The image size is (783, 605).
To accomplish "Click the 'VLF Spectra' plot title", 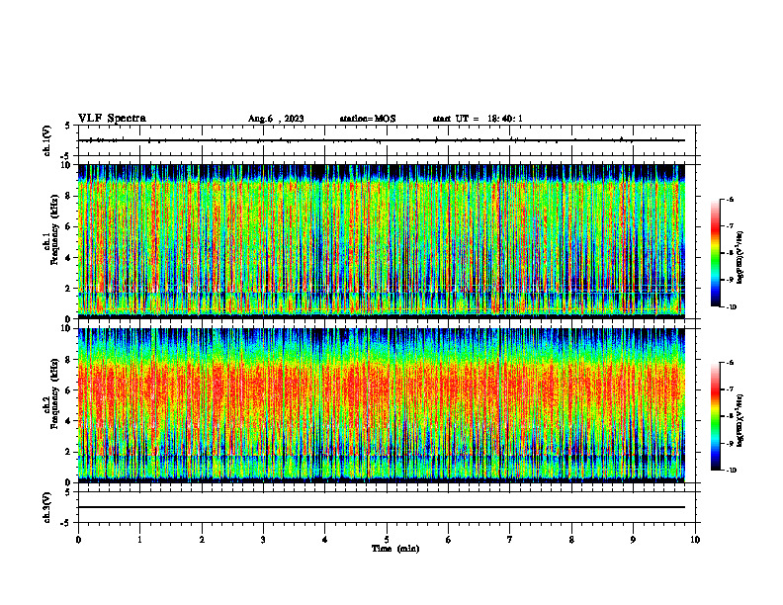I will [x=112, y=119].
